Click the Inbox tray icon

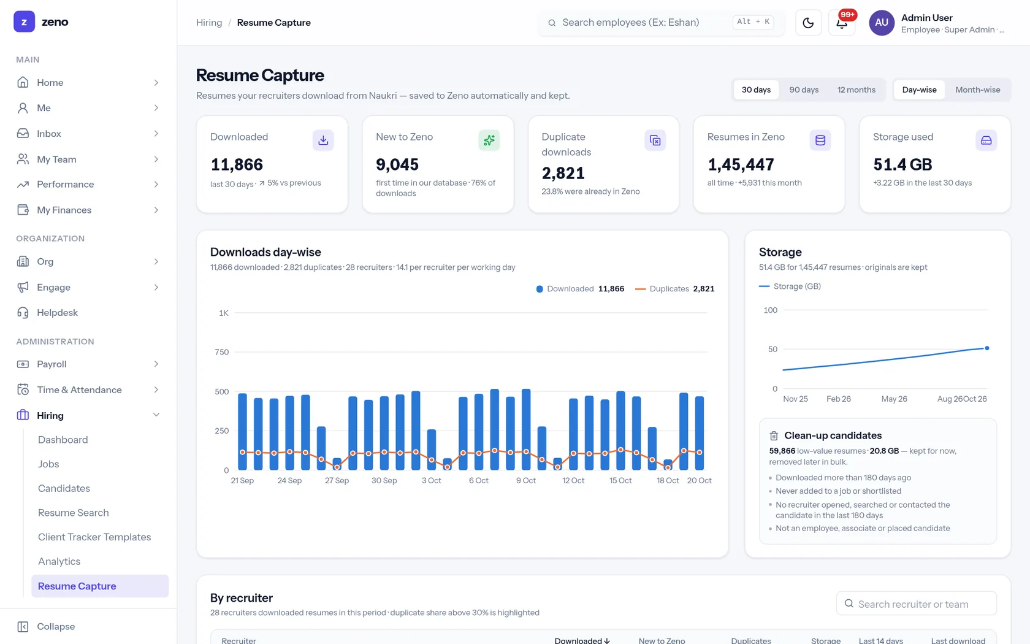23,134
